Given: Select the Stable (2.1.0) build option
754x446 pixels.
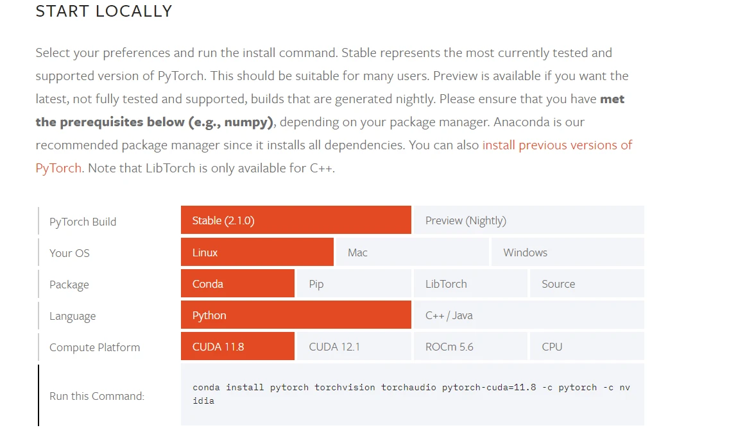Looking at the screenshot, I should coord(296,220).
